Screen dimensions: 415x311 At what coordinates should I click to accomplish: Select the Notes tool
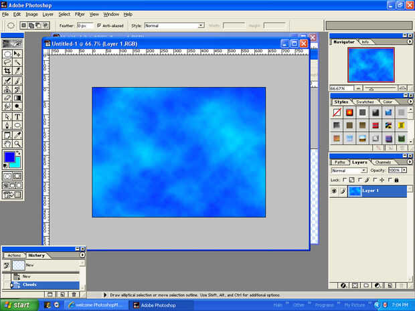coord(7,135)
